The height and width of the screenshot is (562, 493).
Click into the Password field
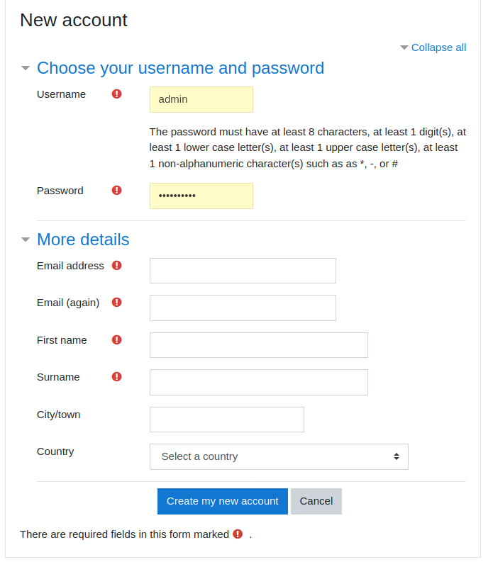tap(201, 196)
